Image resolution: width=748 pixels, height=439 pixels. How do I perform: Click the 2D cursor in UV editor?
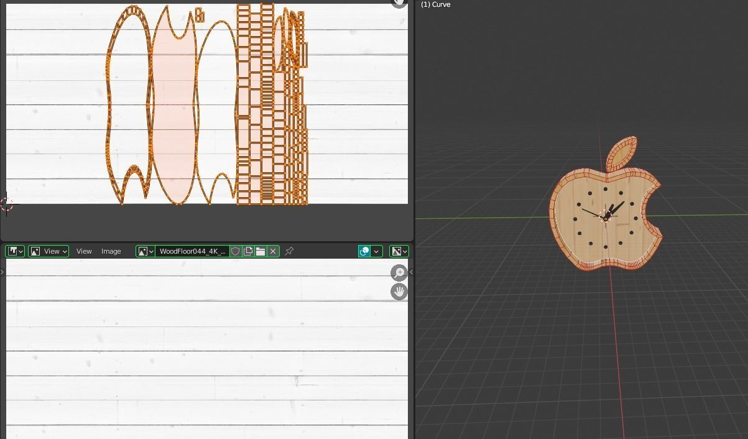point(7,204)
